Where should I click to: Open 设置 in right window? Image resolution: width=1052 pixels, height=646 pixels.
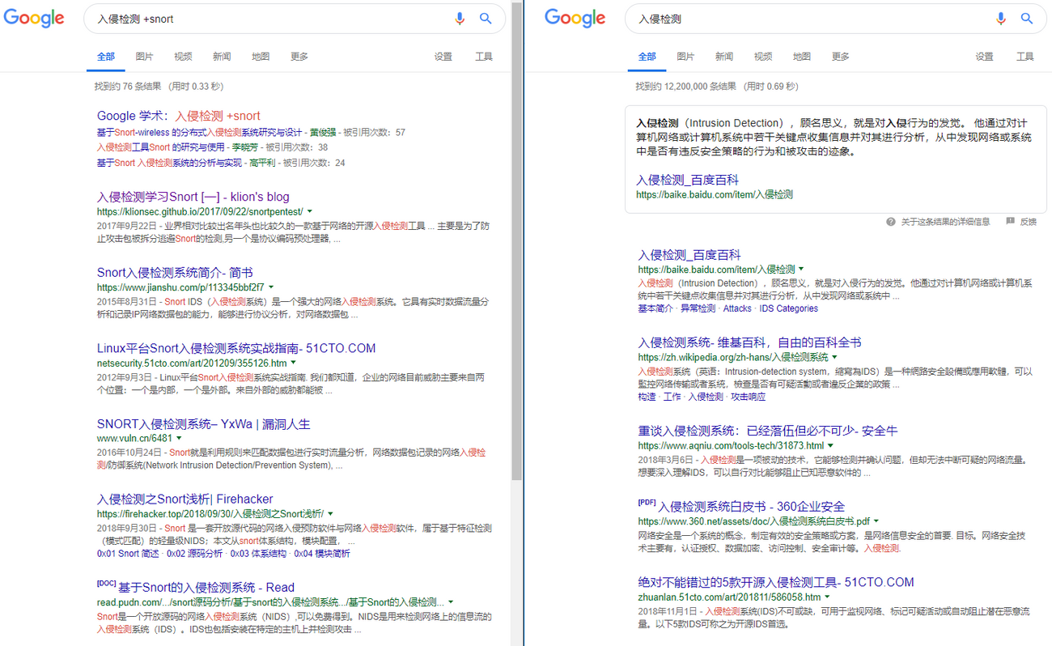coord(984,57)
